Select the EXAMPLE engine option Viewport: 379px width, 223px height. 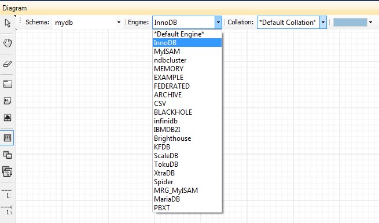point(187,78)
